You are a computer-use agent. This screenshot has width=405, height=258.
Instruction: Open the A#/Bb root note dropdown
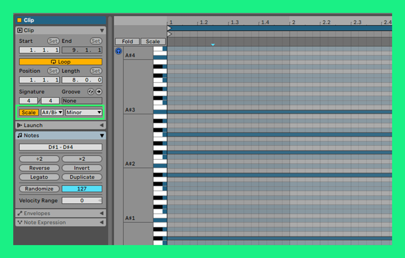(52, 113)
